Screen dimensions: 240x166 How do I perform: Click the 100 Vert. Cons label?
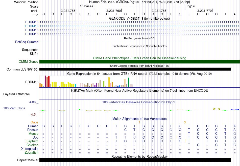click(x=14, y=108)
